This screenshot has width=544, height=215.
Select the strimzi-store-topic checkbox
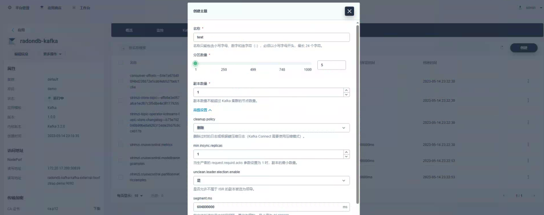tap(120, 100)
